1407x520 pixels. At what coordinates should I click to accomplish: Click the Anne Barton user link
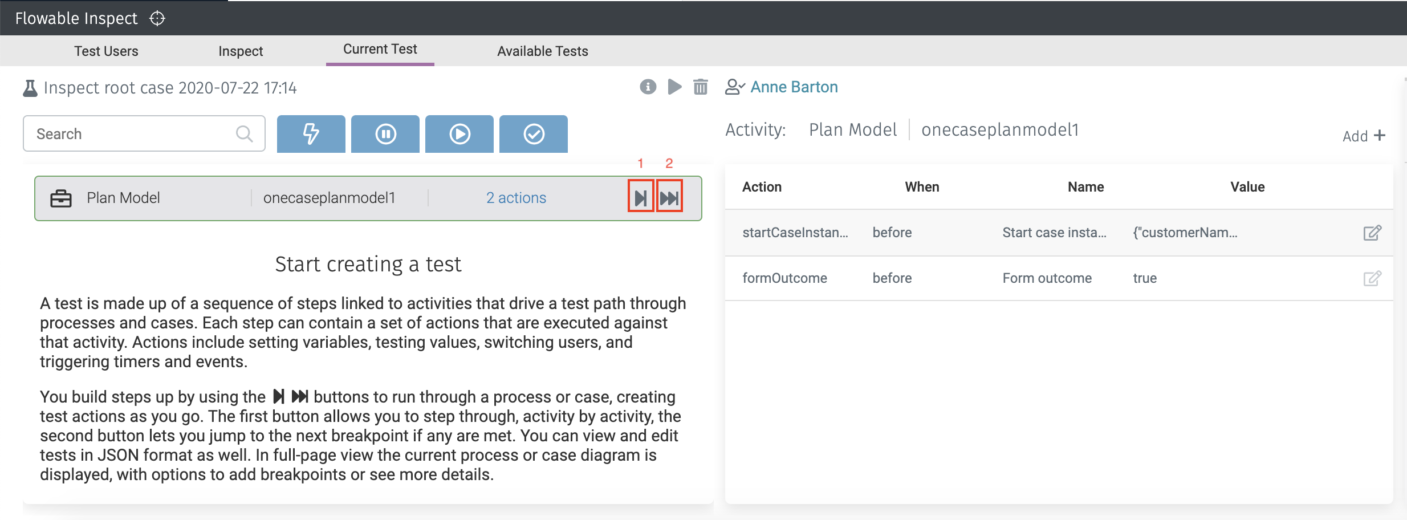(x=794, y=87)
